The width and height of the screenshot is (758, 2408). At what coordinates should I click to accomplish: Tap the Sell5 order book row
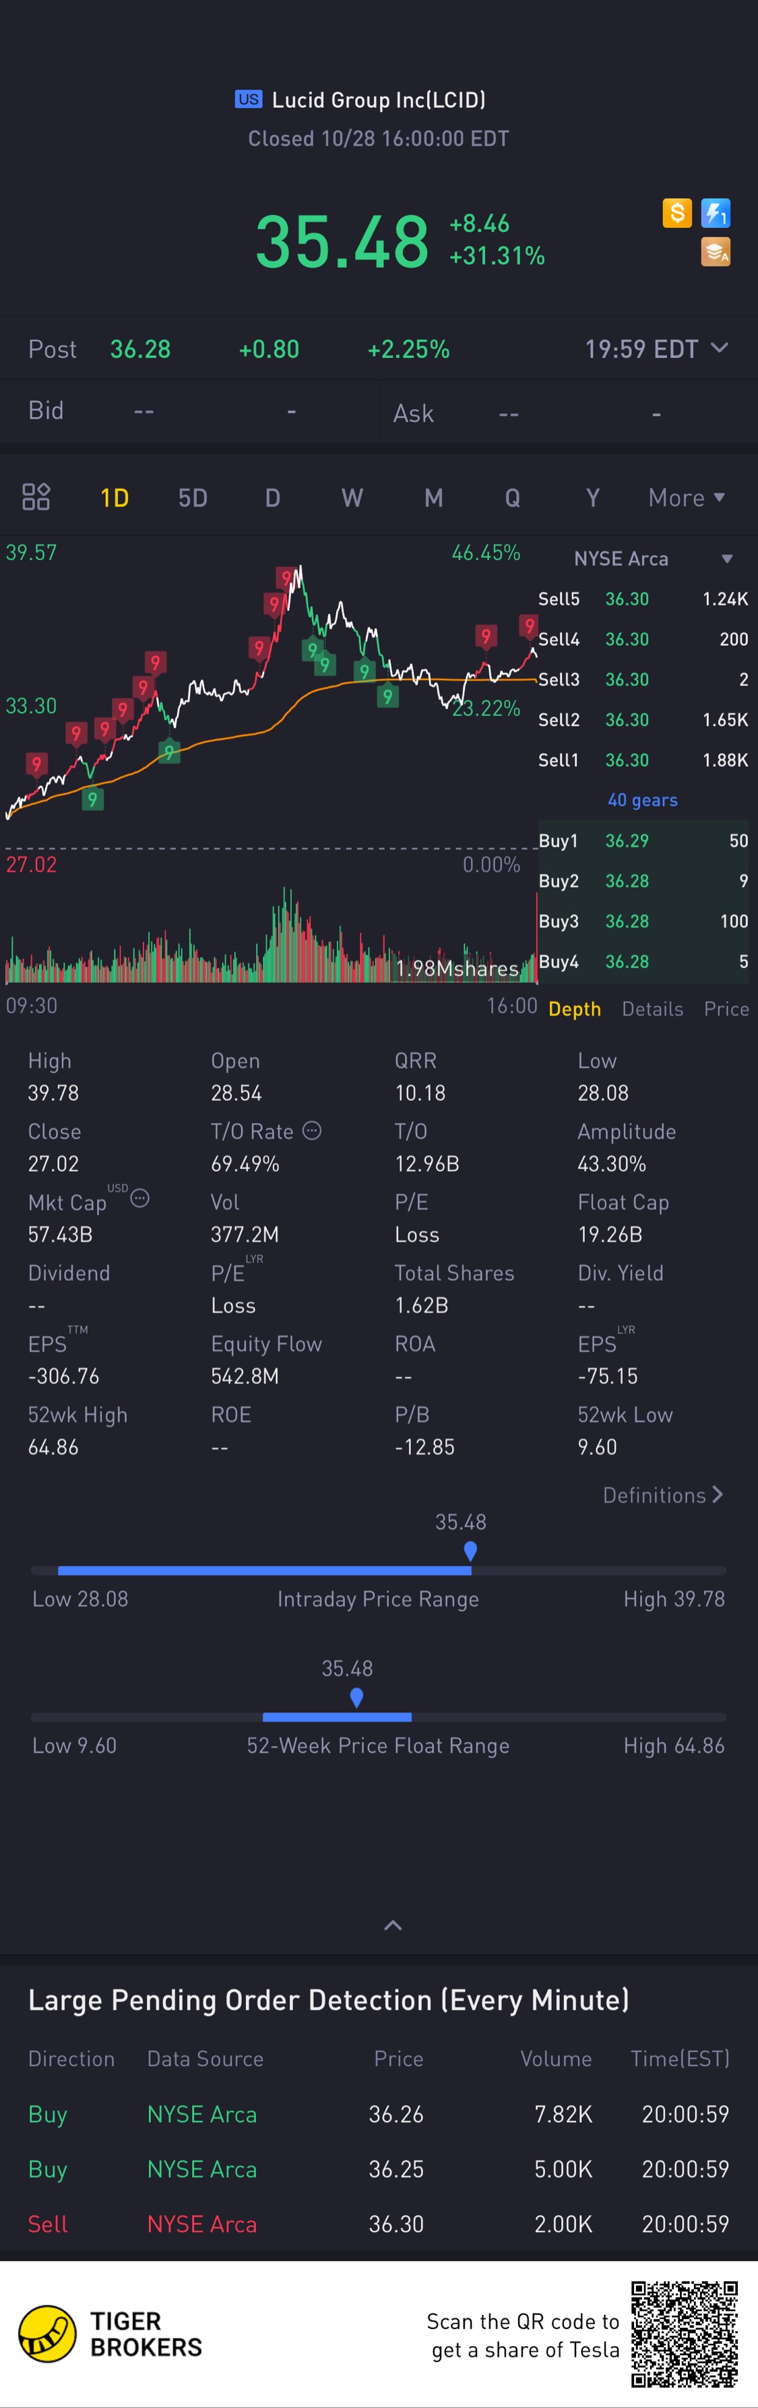(x=643, y=598)
